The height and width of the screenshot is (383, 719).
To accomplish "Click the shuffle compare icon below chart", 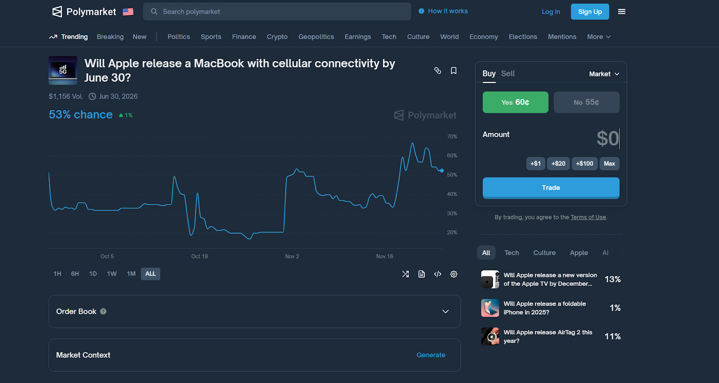I will pyautogui.click(x=405, y=274).
